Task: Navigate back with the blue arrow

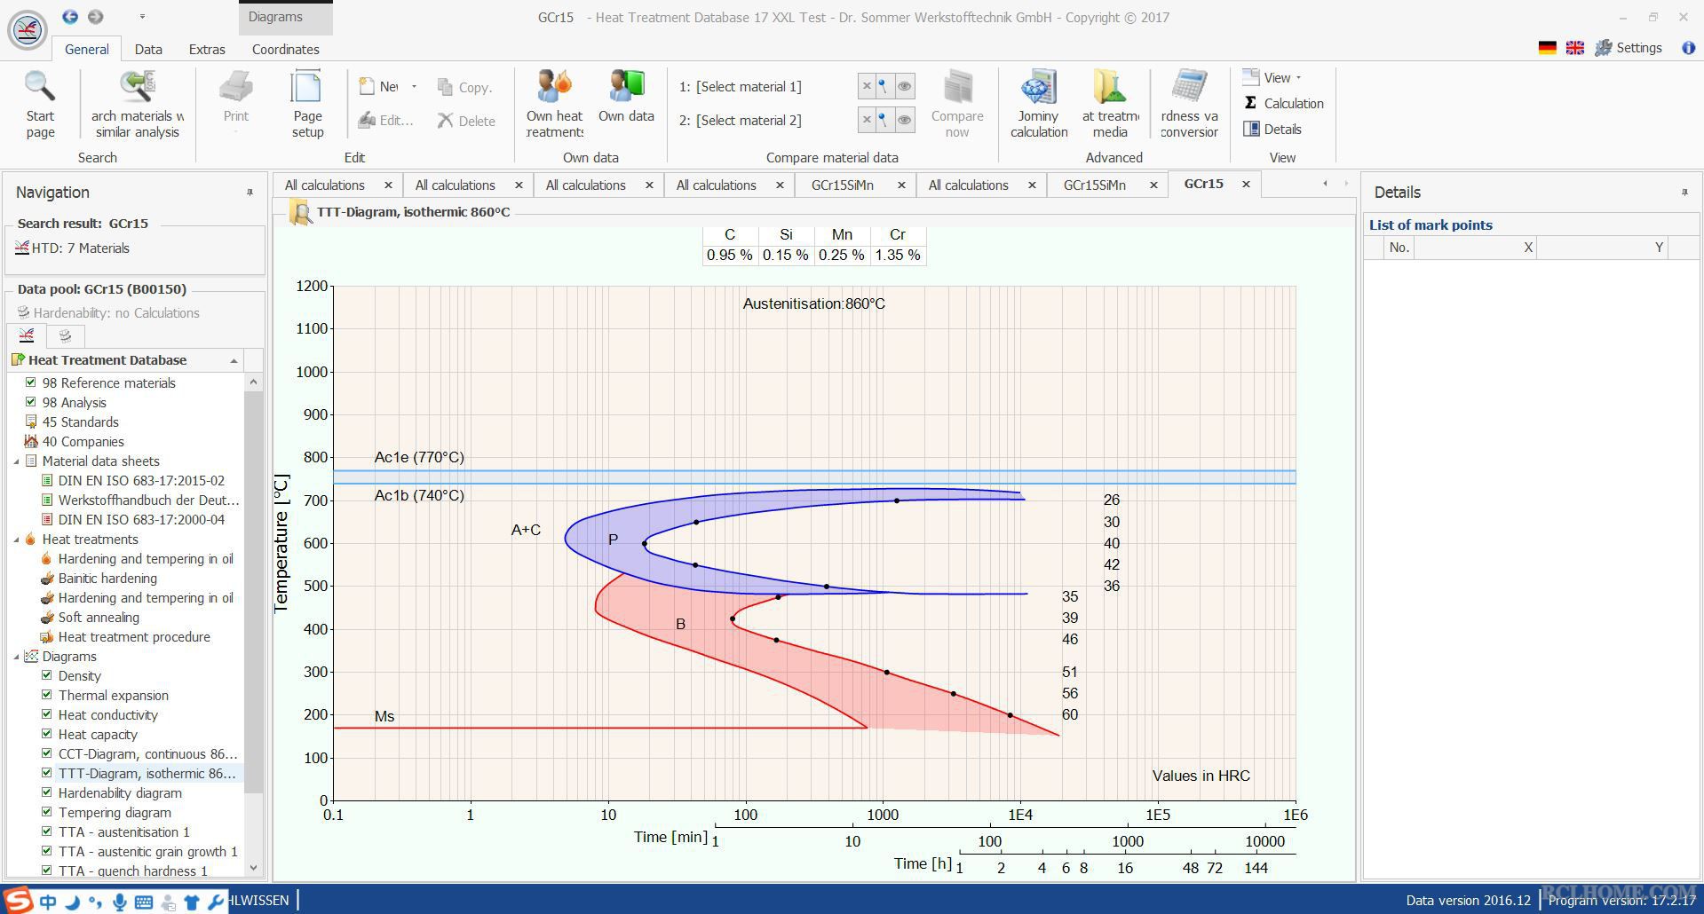Action: (70, 16)
